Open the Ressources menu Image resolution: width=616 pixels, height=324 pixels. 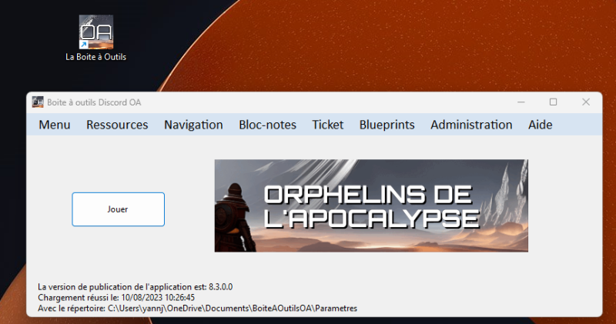(x=117, y=125)
